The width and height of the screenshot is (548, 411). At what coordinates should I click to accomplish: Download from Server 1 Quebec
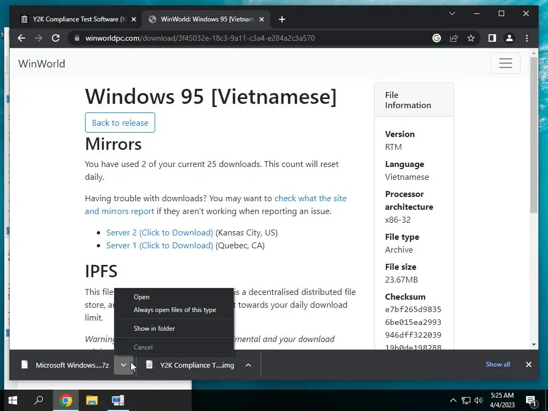[x=159, y=245]
